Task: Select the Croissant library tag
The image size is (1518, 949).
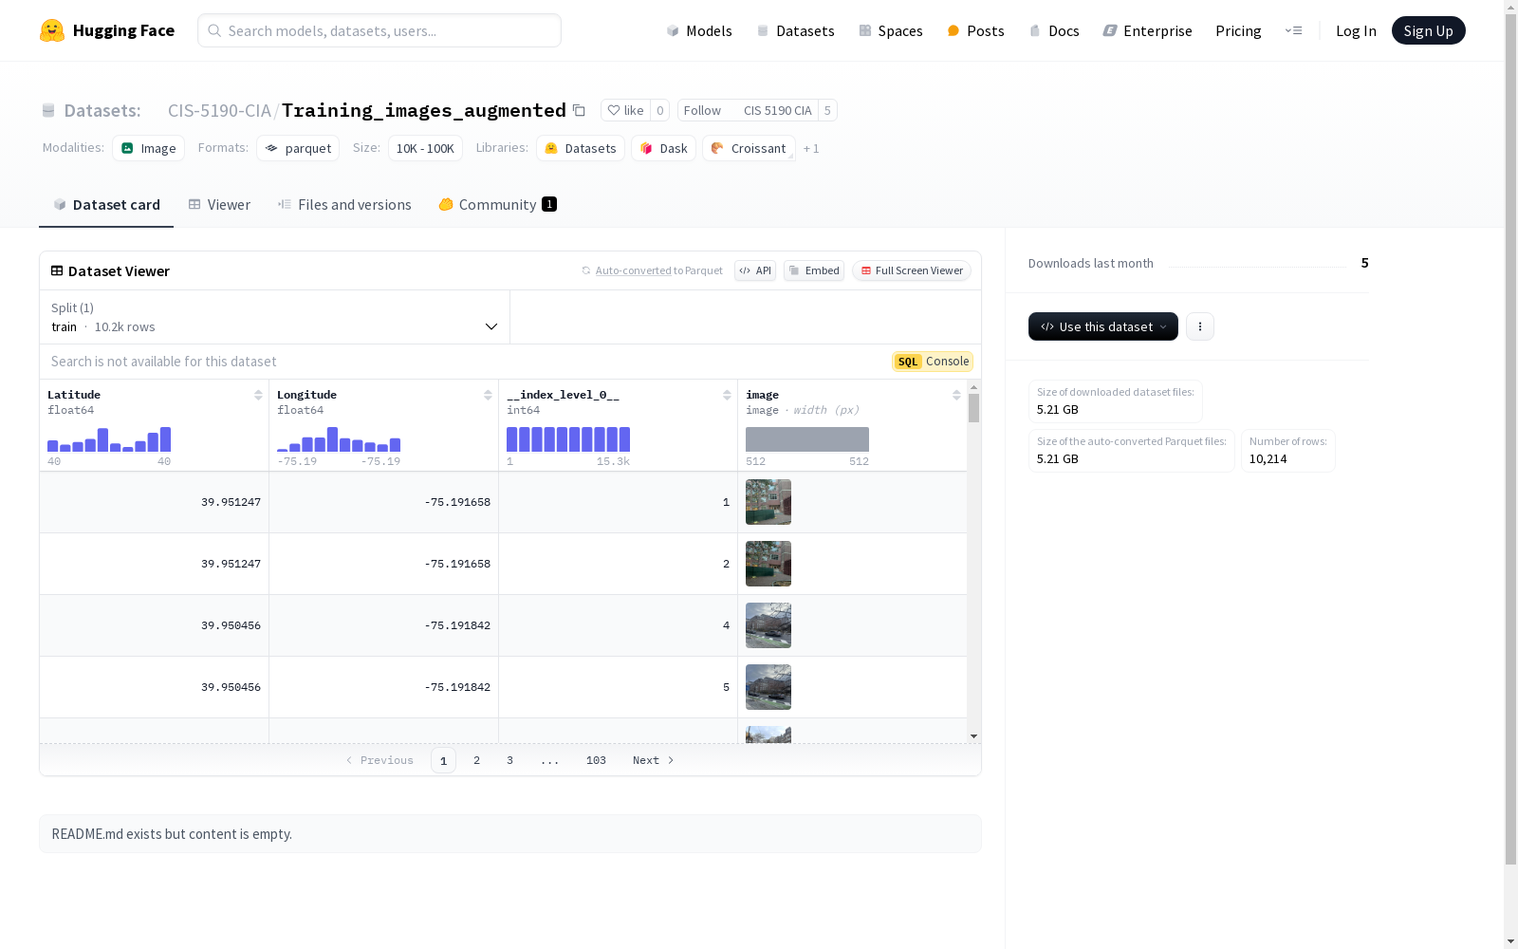Action: pos(749,148)
